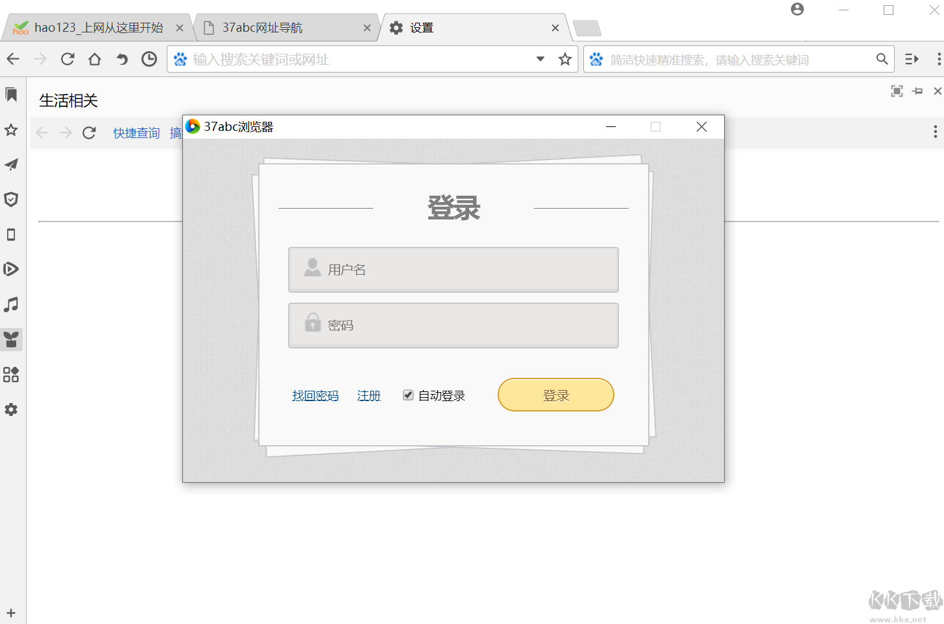The height and width of the screenshot is (624, 944).
Task: Pin the 生活相关 side panel
Action: coord(917,91)
